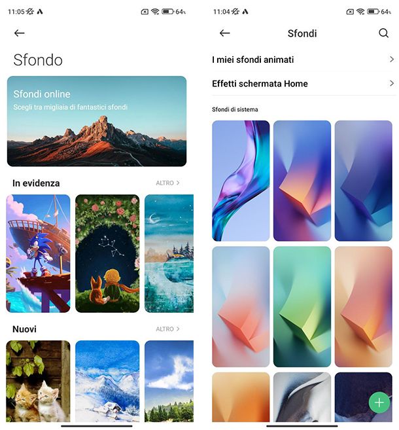399x430 pixels.
Task: Tap the back arrow on Sfondo screen
Action: (x=19, y=33)
